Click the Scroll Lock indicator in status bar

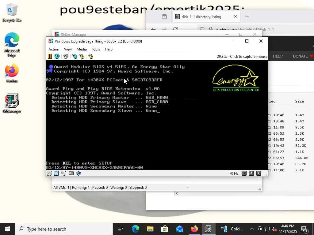259,173
